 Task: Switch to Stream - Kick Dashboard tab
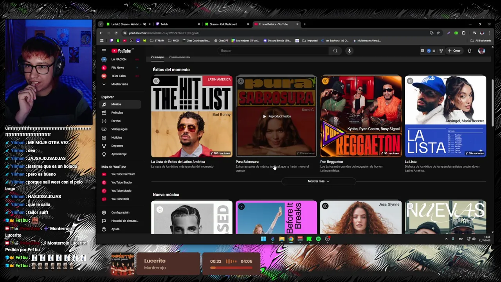click(226, 24)
